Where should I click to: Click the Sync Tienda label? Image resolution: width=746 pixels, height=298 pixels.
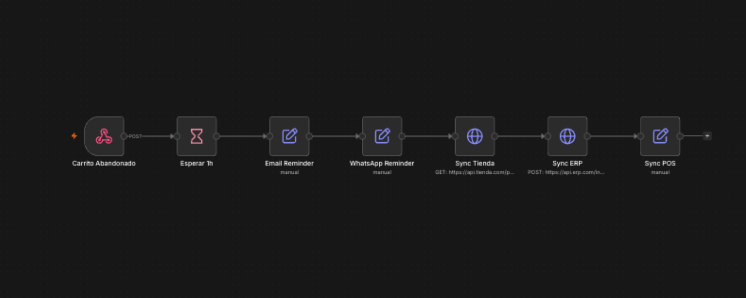475,163
